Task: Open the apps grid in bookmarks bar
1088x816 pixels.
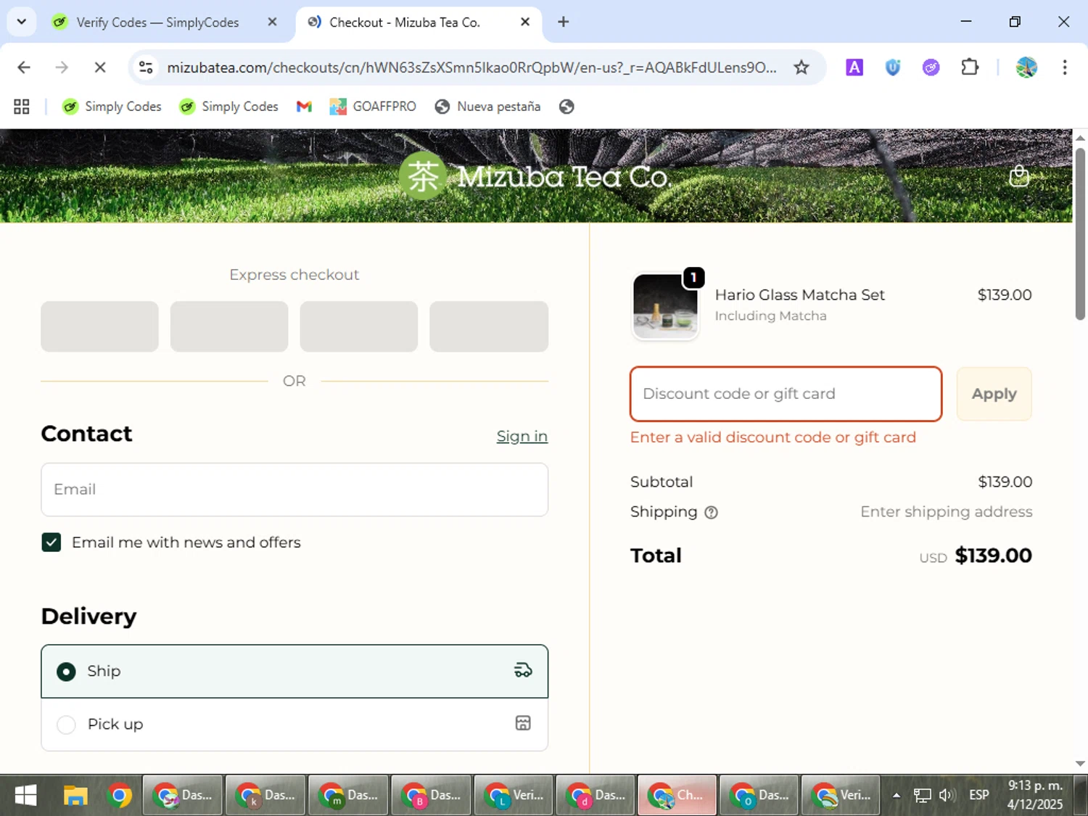Action: (x=22, y=107)
